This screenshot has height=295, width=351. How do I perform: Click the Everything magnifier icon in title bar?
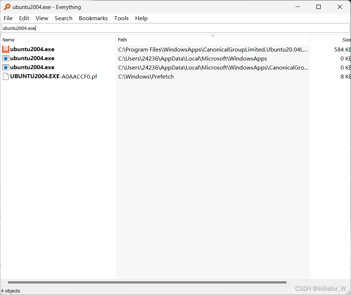[7, 7]
